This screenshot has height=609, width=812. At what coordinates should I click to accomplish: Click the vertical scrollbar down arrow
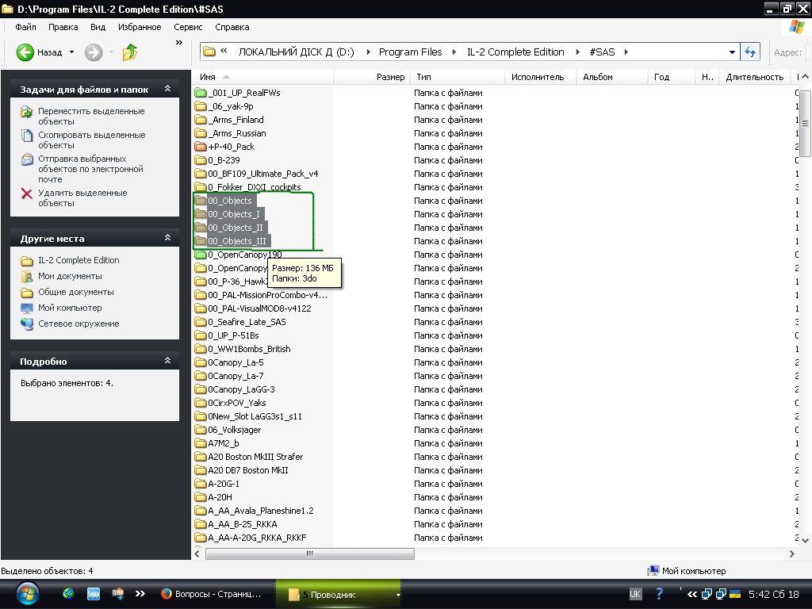[805, 540]
